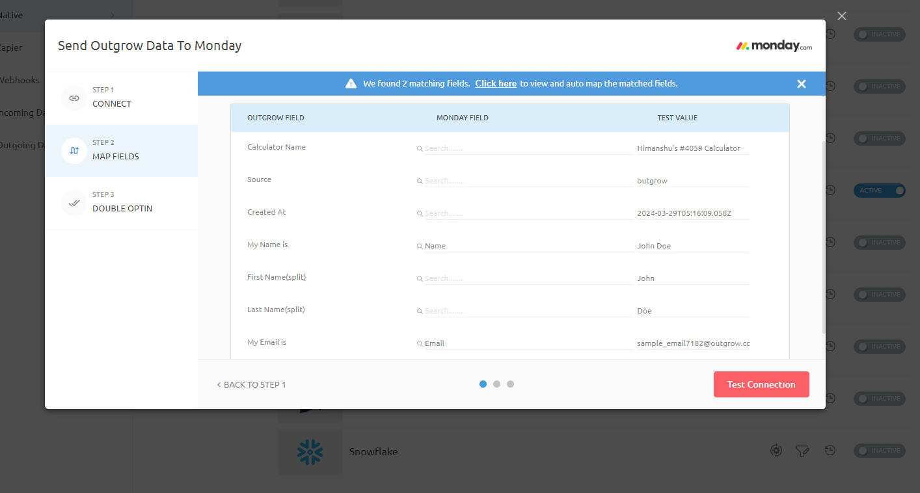Click the 'First Name(split)' field label
Screen dimensions: 920x493
pos(277,277)
